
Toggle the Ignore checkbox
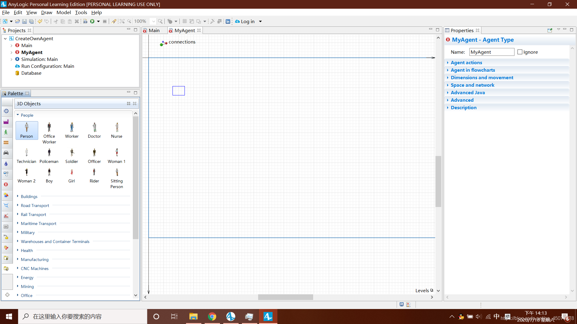[x=520, y=52]
